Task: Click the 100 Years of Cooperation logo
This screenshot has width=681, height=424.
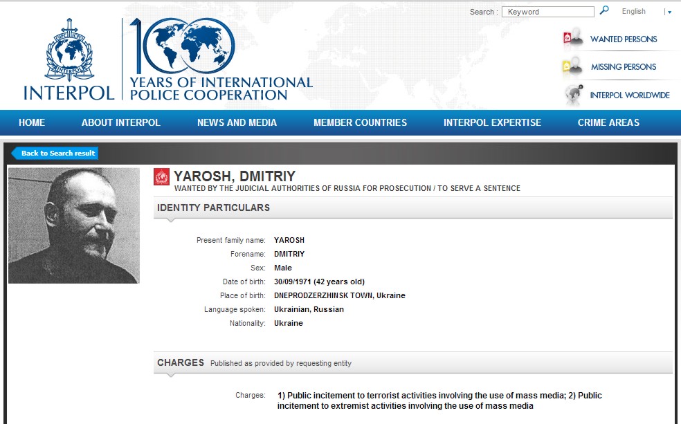Action: [x=220, y=59]
